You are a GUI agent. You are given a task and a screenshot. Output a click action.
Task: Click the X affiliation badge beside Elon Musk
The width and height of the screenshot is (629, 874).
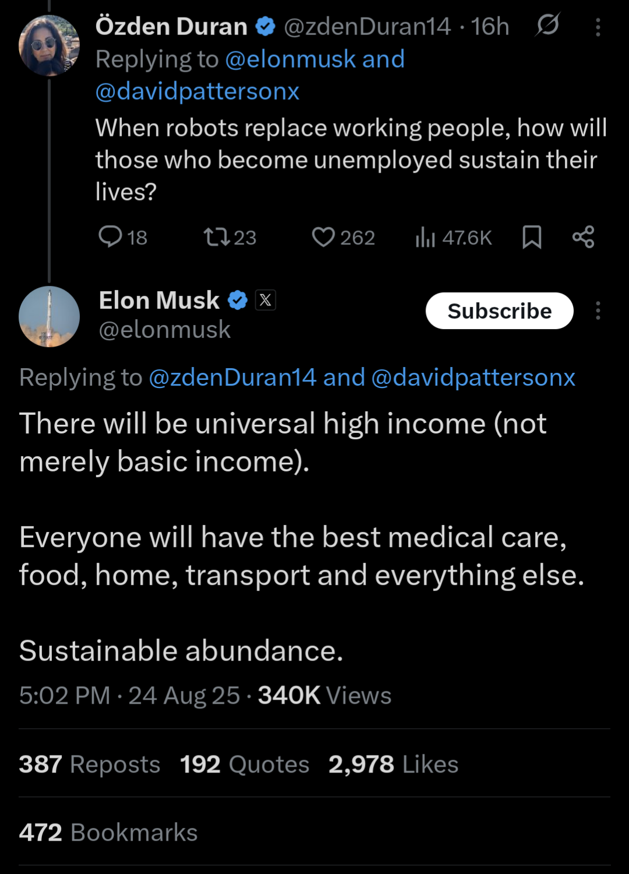pyautogui.click(x=265, y=300)
